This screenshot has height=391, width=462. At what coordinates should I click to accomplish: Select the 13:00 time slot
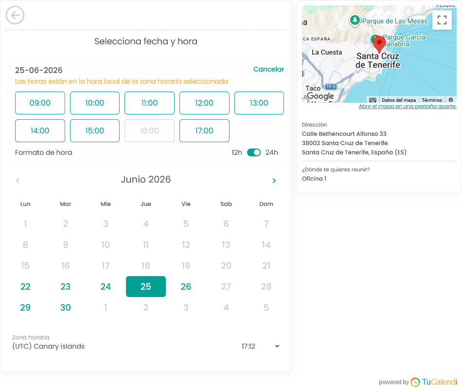pos(259,103)
